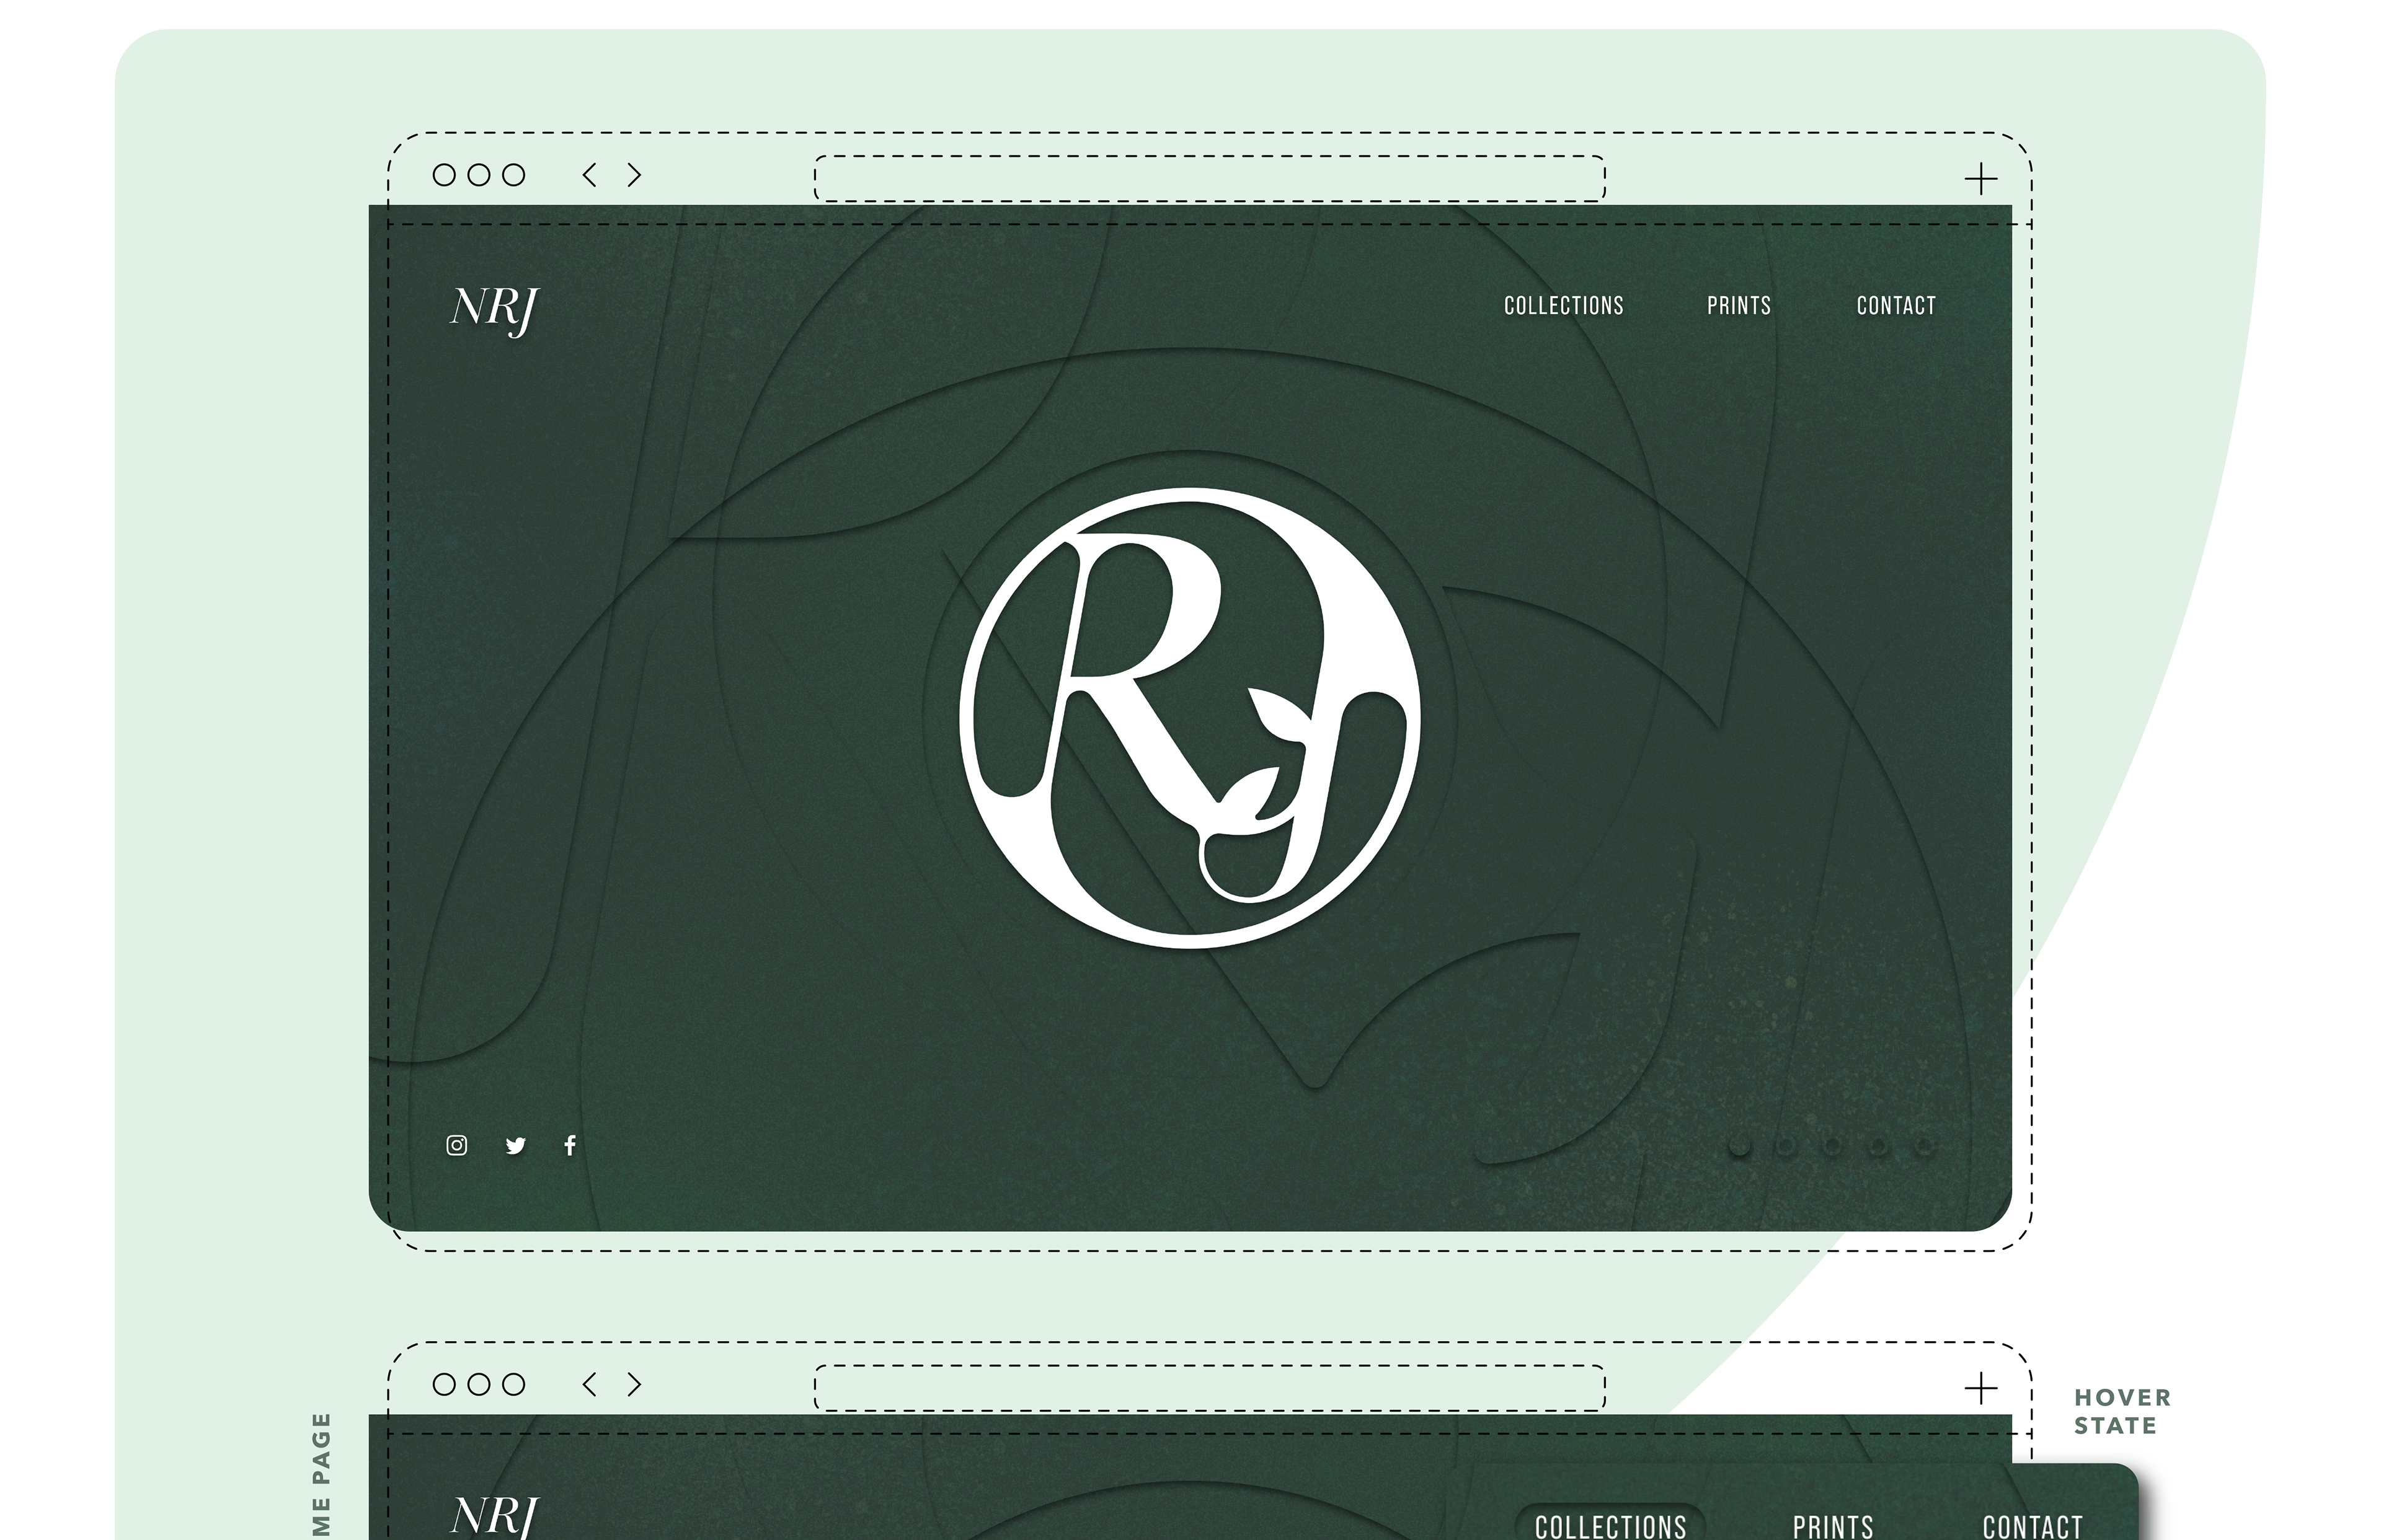The width and height of the screenshot is (2381, 1540).
Task: Click the third window circle in the first browser mockup
Action: click(513, 175)
